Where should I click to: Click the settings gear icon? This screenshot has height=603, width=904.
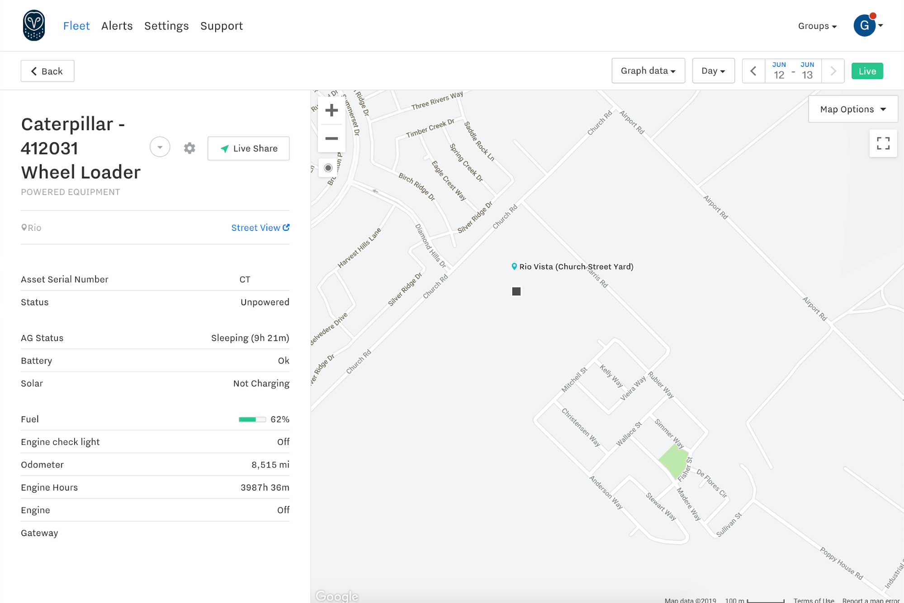pyautogui.click(x=189, y=148)
